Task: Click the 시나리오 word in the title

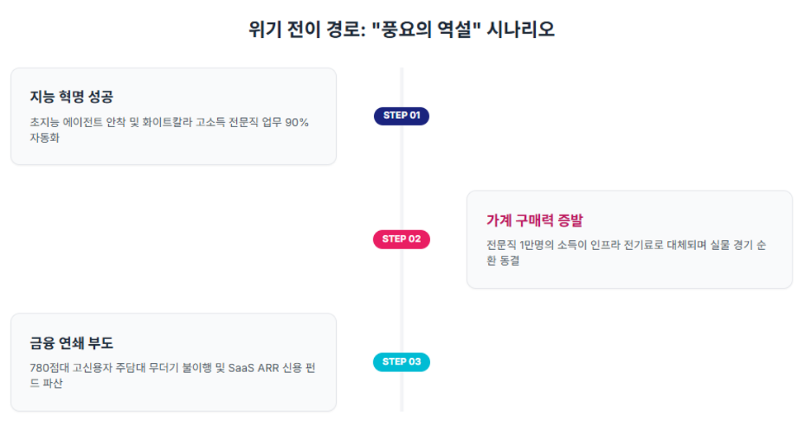Action: [521, 29]
